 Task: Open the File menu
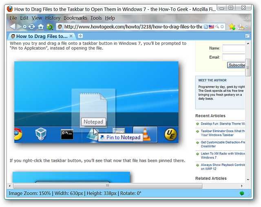[13, 18]
